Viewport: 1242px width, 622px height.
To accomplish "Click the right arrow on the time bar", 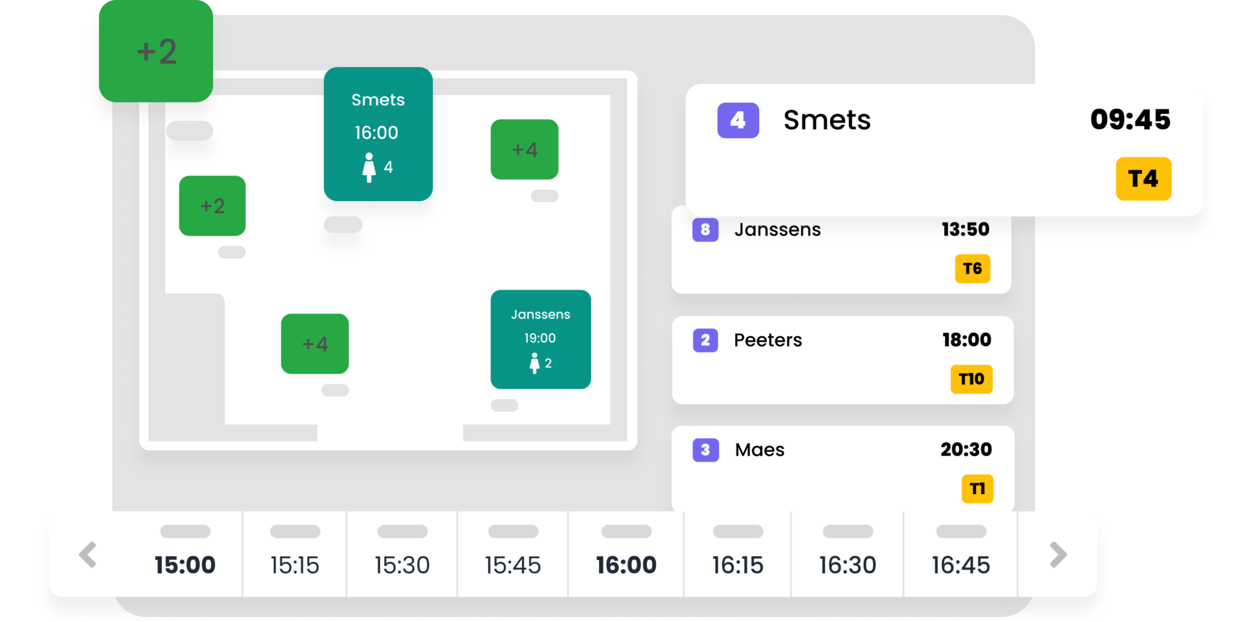I will click(x=1058, y=555).
